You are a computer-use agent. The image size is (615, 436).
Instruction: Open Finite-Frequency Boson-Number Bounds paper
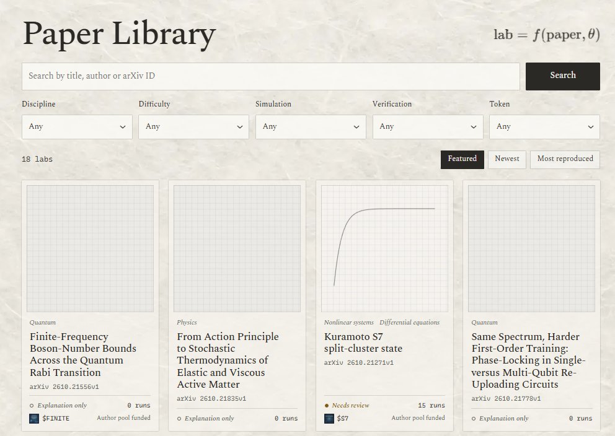pos(83,354)
